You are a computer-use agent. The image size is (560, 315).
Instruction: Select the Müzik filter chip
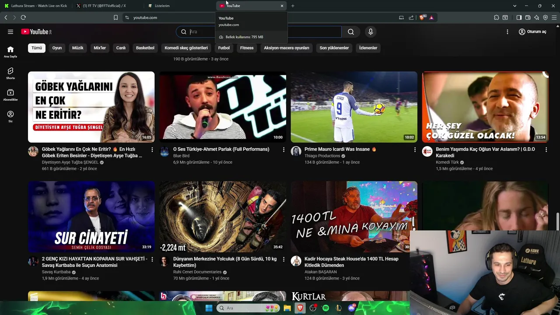[x=78, y=48]
